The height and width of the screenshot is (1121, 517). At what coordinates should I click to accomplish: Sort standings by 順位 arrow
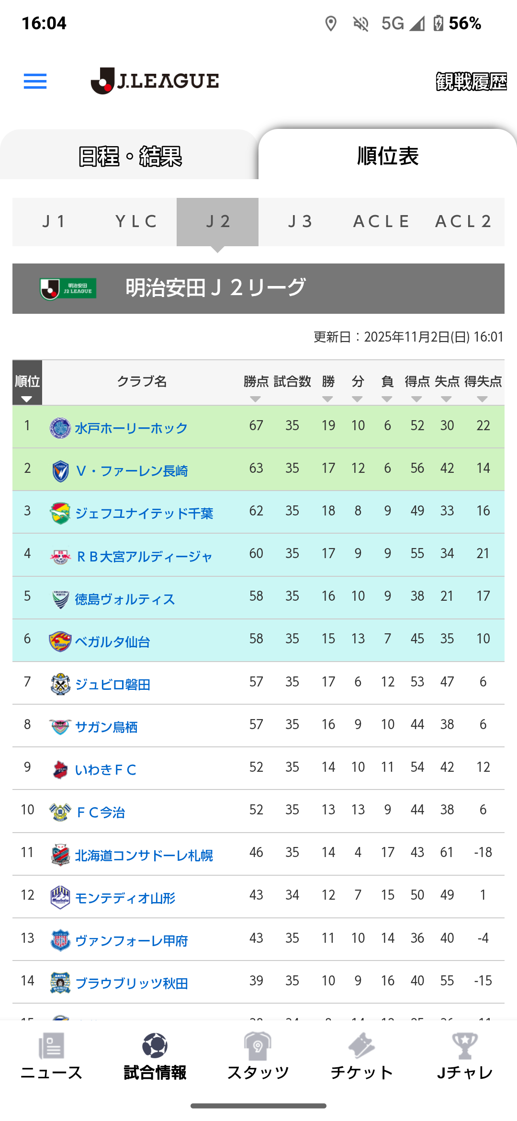27,399
